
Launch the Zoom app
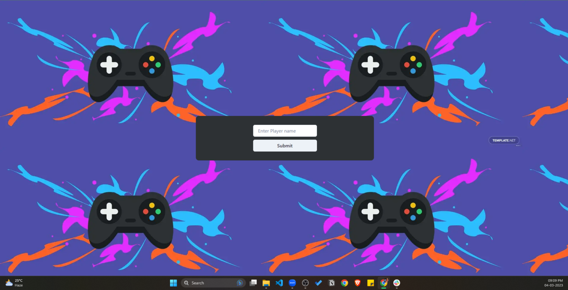tap(292, 283)
